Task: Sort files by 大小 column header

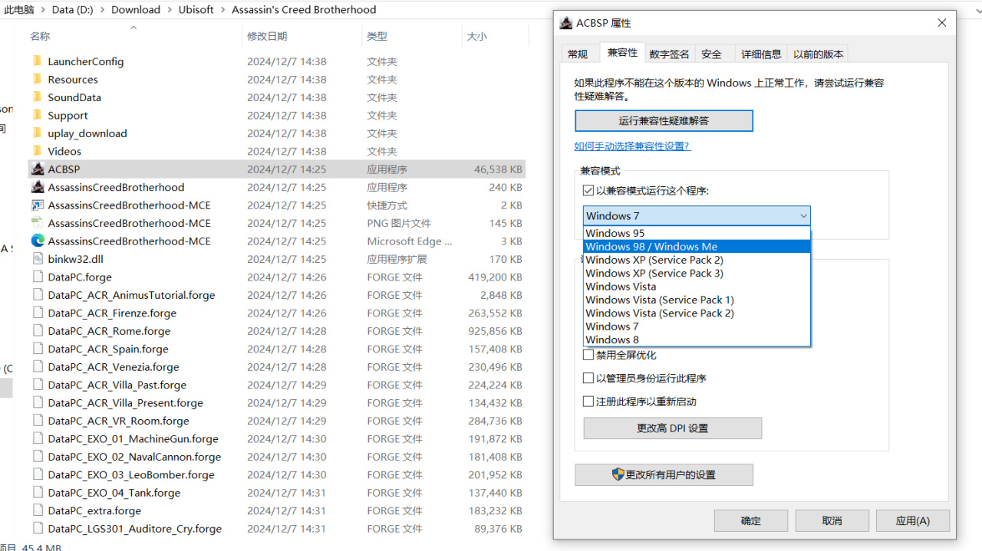Action: [x=494, y=36]
